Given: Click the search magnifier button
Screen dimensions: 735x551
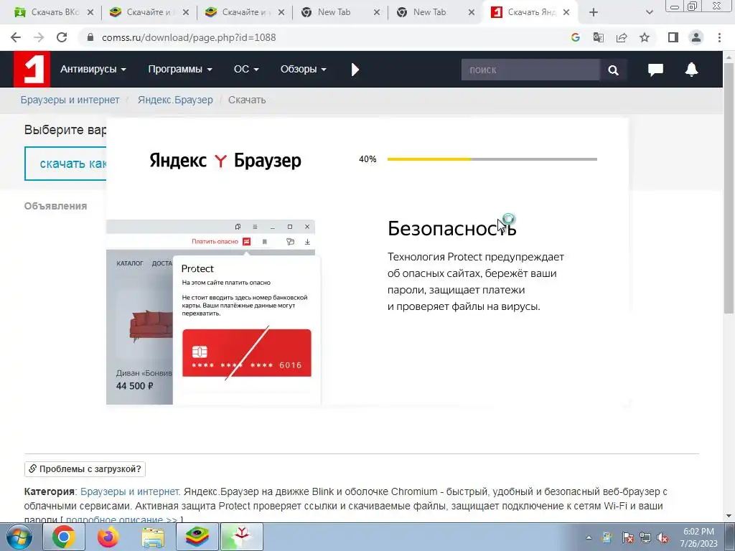Looking at the screenshot, I should tap(613, 70).
